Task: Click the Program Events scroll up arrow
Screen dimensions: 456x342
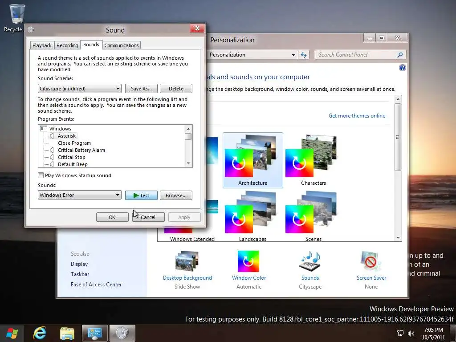Action: coord(188,129)
